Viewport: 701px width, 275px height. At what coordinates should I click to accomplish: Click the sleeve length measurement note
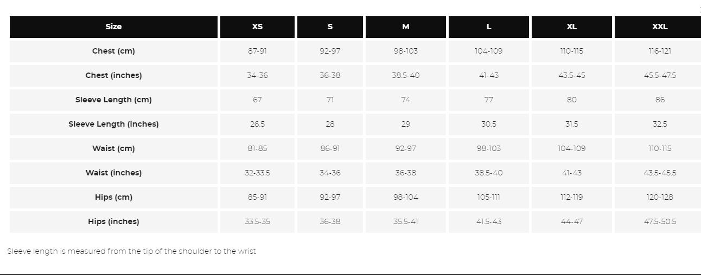tap(131, 251)
